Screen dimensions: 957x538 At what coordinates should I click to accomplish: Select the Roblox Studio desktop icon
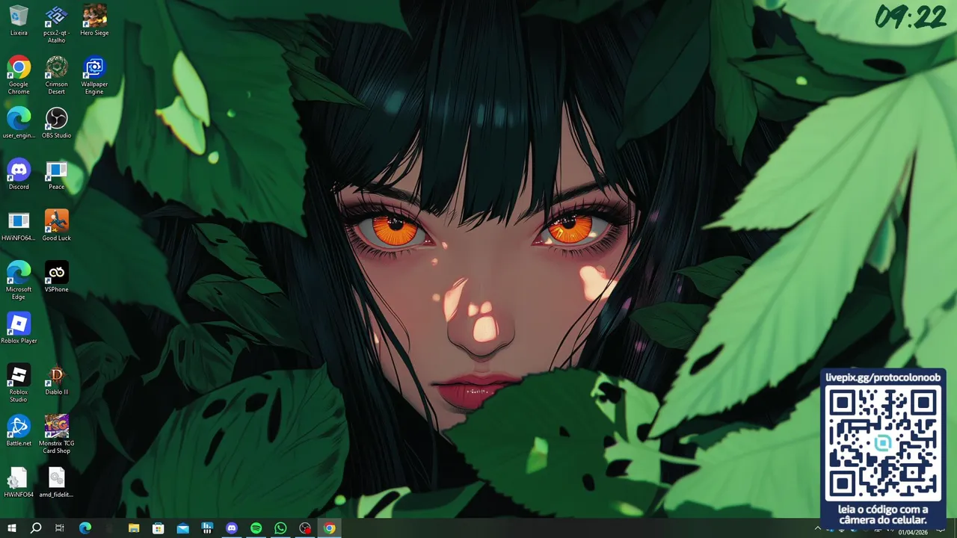coord(19,383)
